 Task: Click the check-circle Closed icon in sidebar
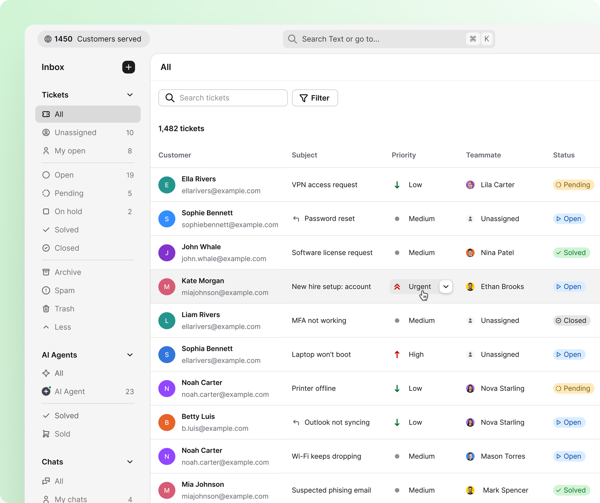pyautogui.click(x=46, y=248)
